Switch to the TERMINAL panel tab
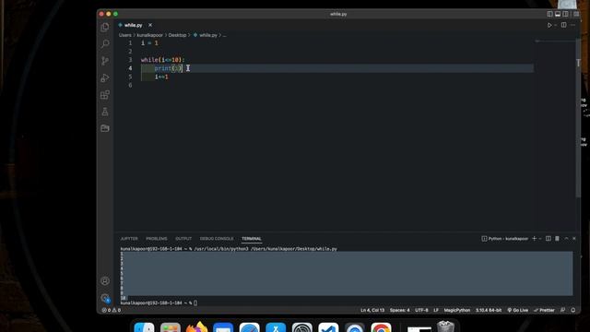Viewport: 590px width, 332px height. click(x=252, y=239)
